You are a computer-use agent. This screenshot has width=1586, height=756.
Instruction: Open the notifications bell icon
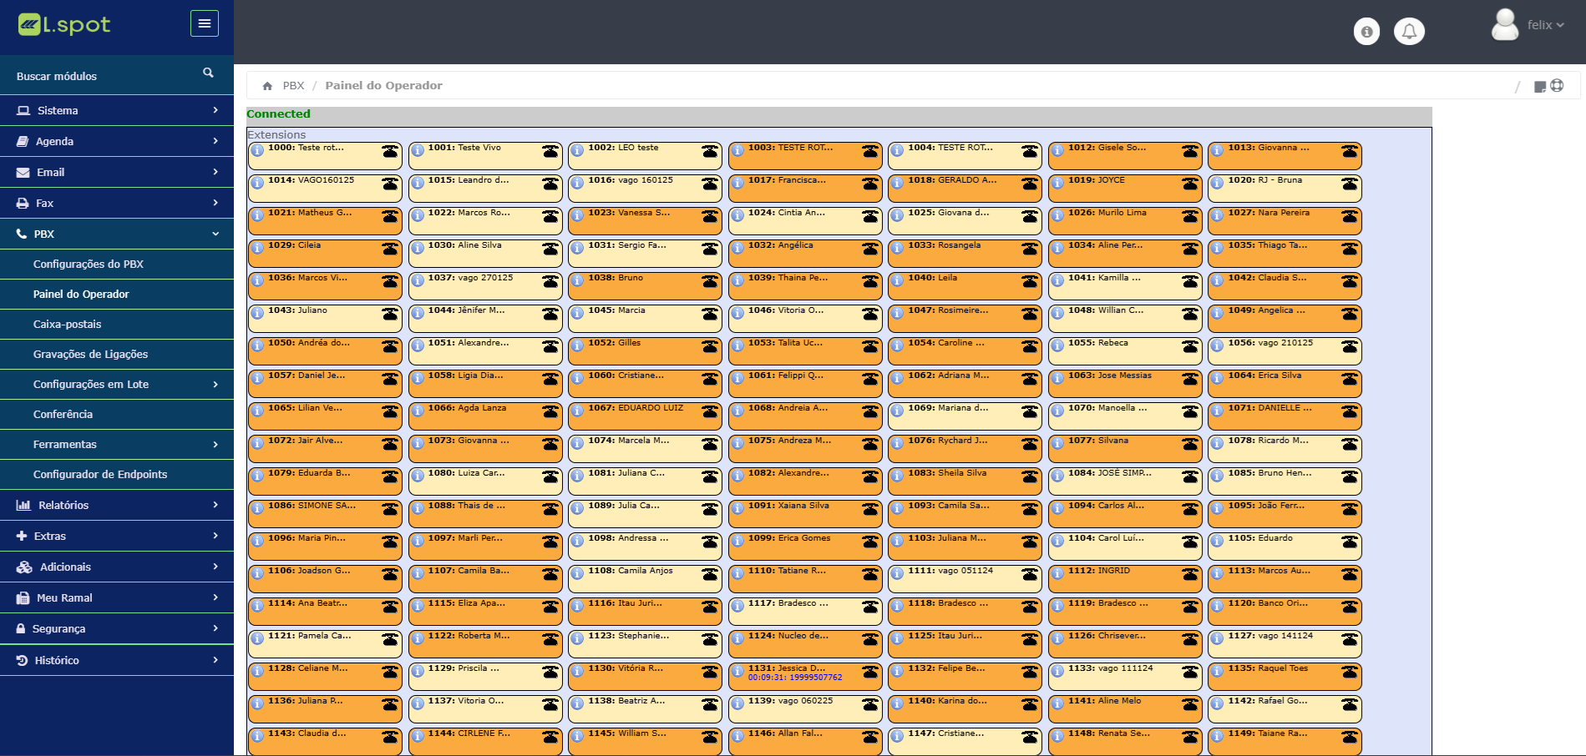point(1409,32)
